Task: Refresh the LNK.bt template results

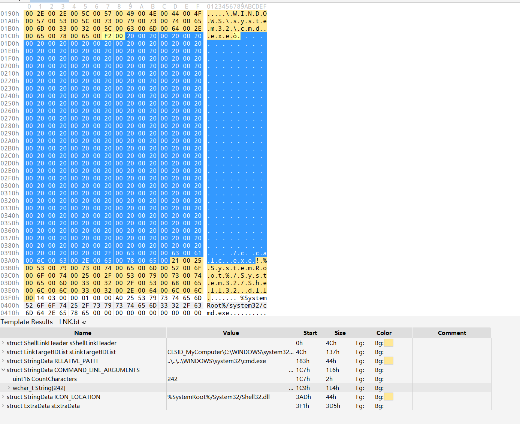Action: pos(84,322)
